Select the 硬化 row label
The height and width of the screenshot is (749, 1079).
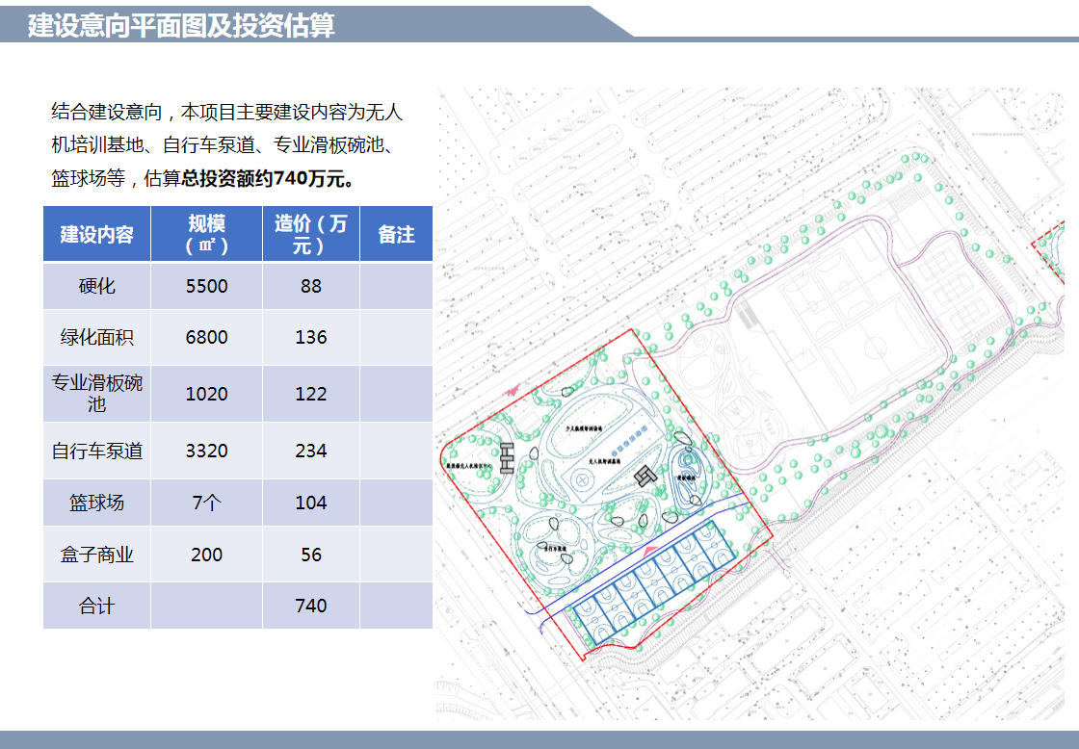point(96,286)
